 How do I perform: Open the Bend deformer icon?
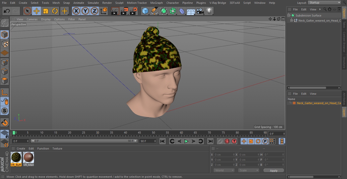[x=182, y=11]
